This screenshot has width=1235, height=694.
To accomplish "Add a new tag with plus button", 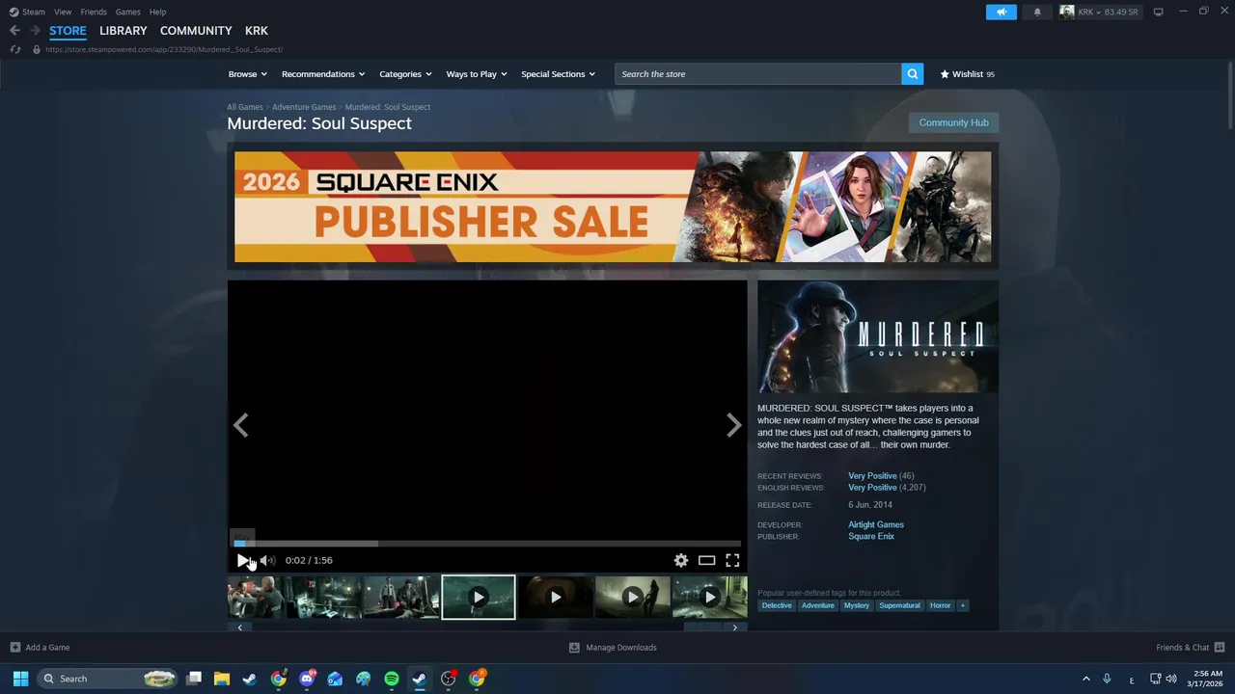I will click(962, 605).
